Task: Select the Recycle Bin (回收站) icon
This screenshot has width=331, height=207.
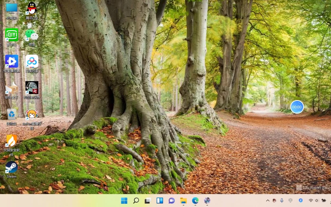Action: [12, 115]
